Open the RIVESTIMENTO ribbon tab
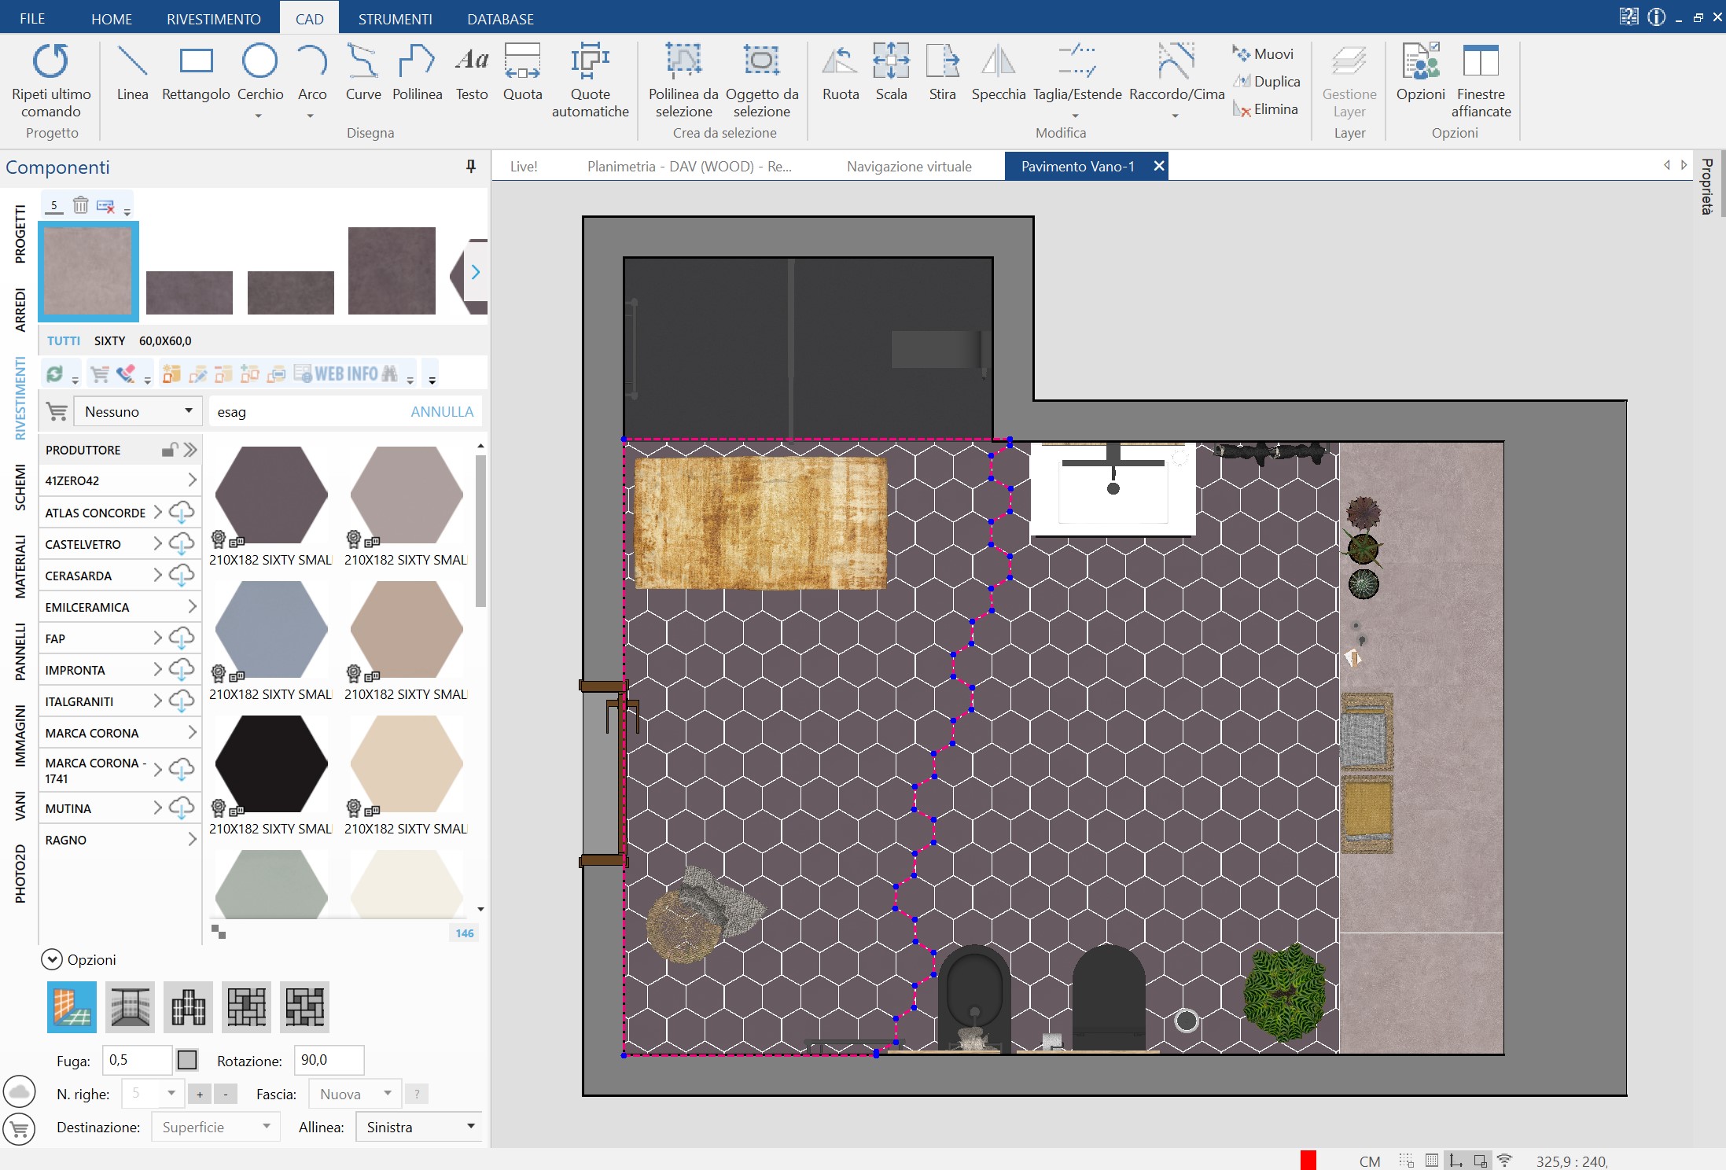This screenshot has width=1726, height=1170. tap(214, 19)
